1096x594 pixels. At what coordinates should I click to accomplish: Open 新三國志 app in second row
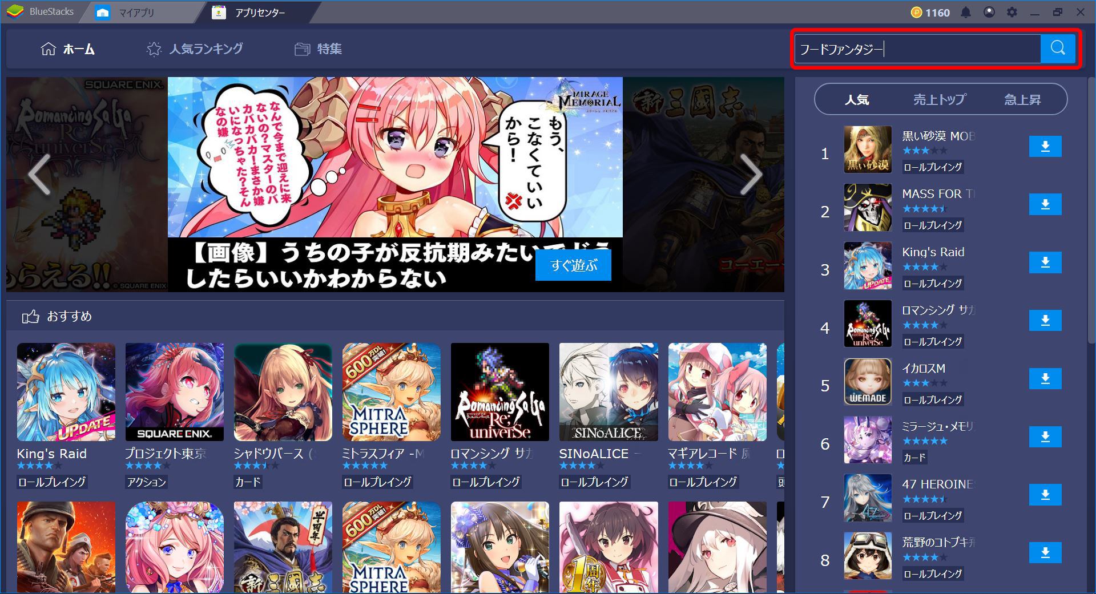click(x=283, y=547)
